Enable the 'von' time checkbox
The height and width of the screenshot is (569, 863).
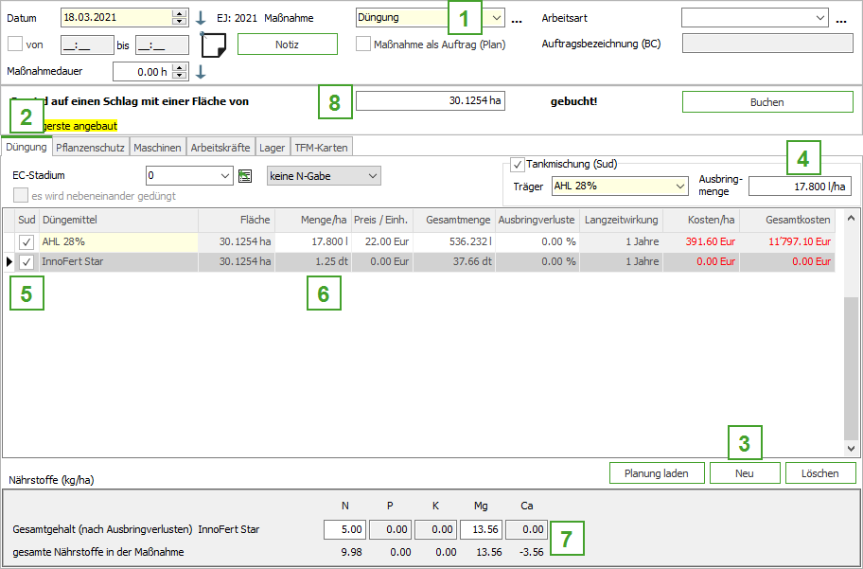(15, 44)
